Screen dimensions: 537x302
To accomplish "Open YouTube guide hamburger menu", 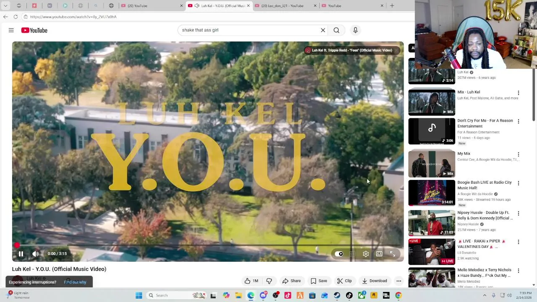I will 11,30.
